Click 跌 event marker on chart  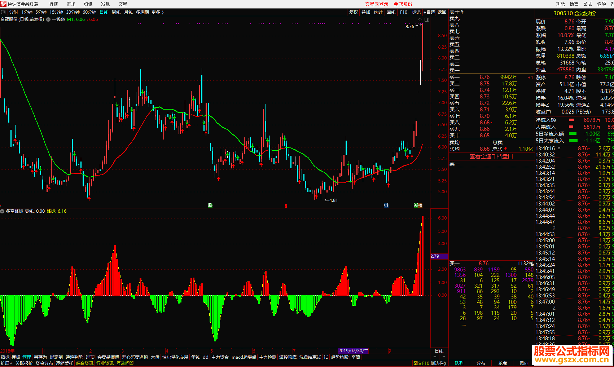210,205
